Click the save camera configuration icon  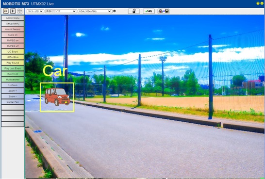(x=164, y=11)
